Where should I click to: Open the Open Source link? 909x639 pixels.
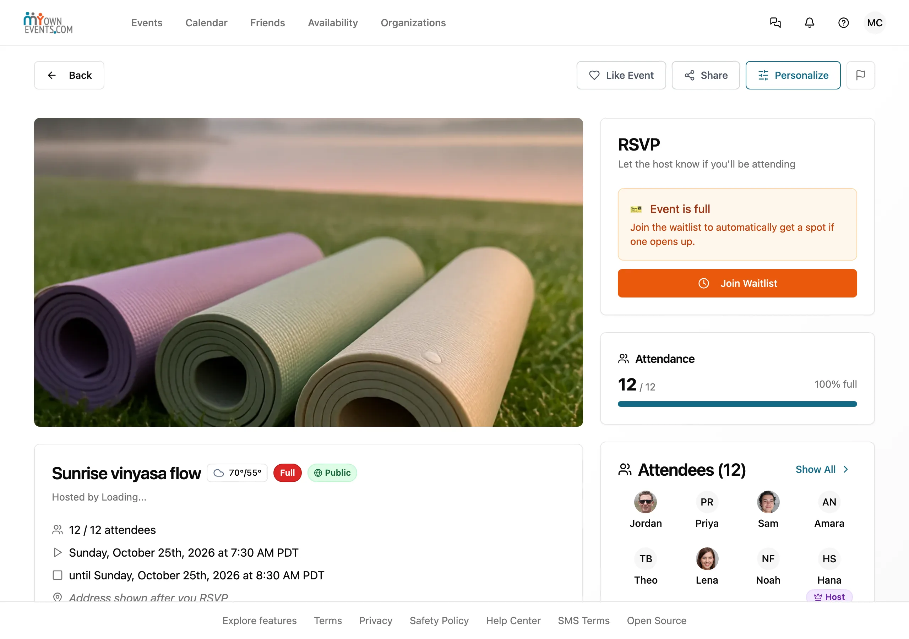click(x=657, y=621)
